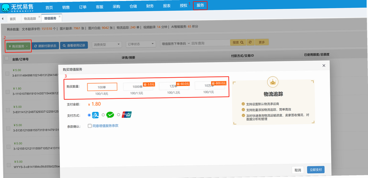Click 立即支付 to pay
The image size is (368, 178).
[x=316, y=170]
